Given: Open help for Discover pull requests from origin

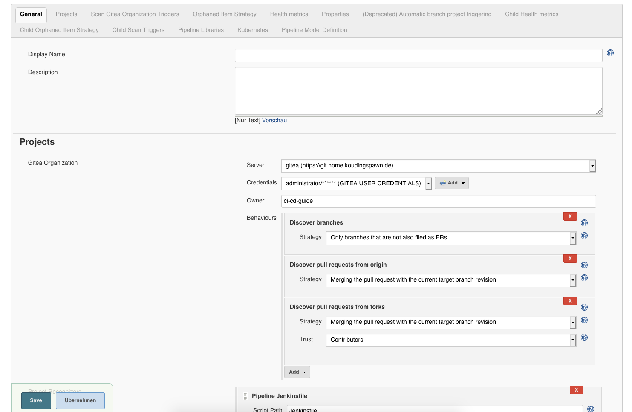Looking at the screenshot, I should [x=584, y=265].
